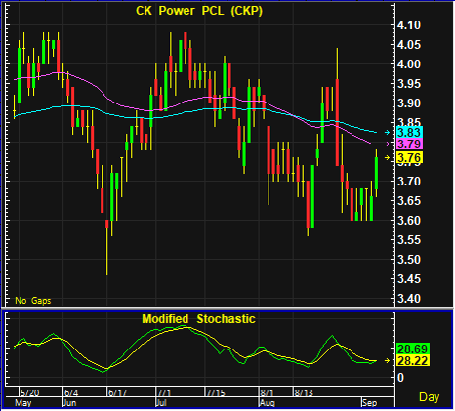Click the 3.50 price axis label
Screen dimensions: 455x411
pyautogui.click(x=409, y=260)
